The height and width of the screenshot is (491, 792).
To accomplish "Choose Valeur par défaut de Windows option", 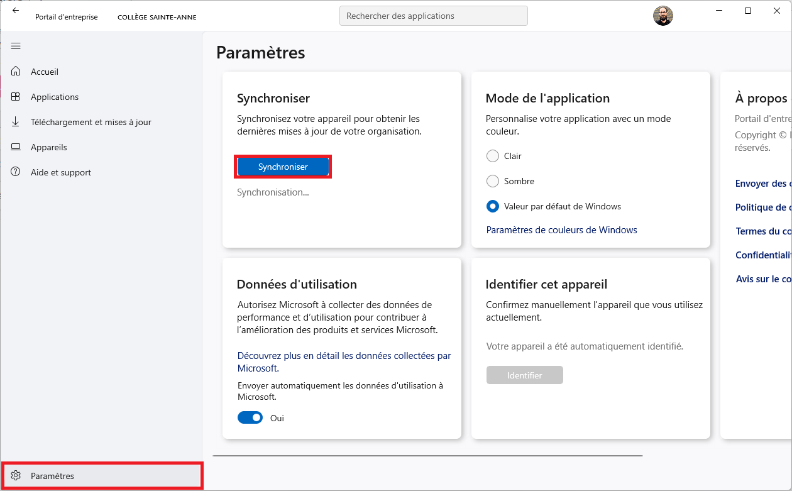I will 493,206.
